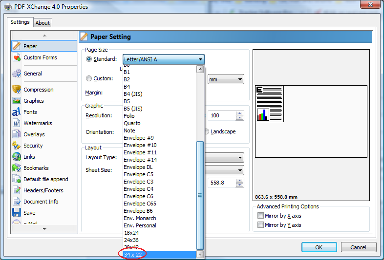Select Envelope DL in the list
Screen dimensions: 384x260
(159, 167)
